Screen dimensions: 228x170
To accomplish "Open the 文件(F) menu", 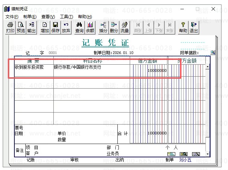I will (x=12, y=17).
